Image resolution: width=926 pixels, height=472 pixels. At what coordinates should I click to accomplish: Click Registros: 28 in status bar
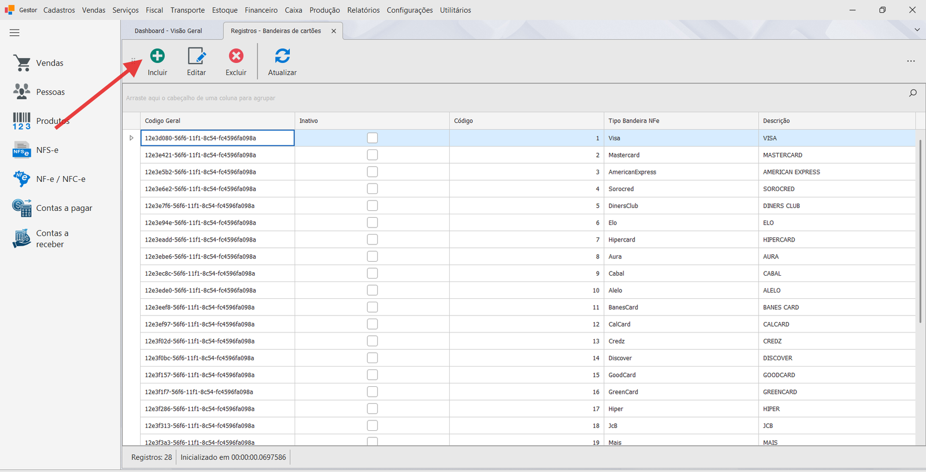click(x=152, y=457)
